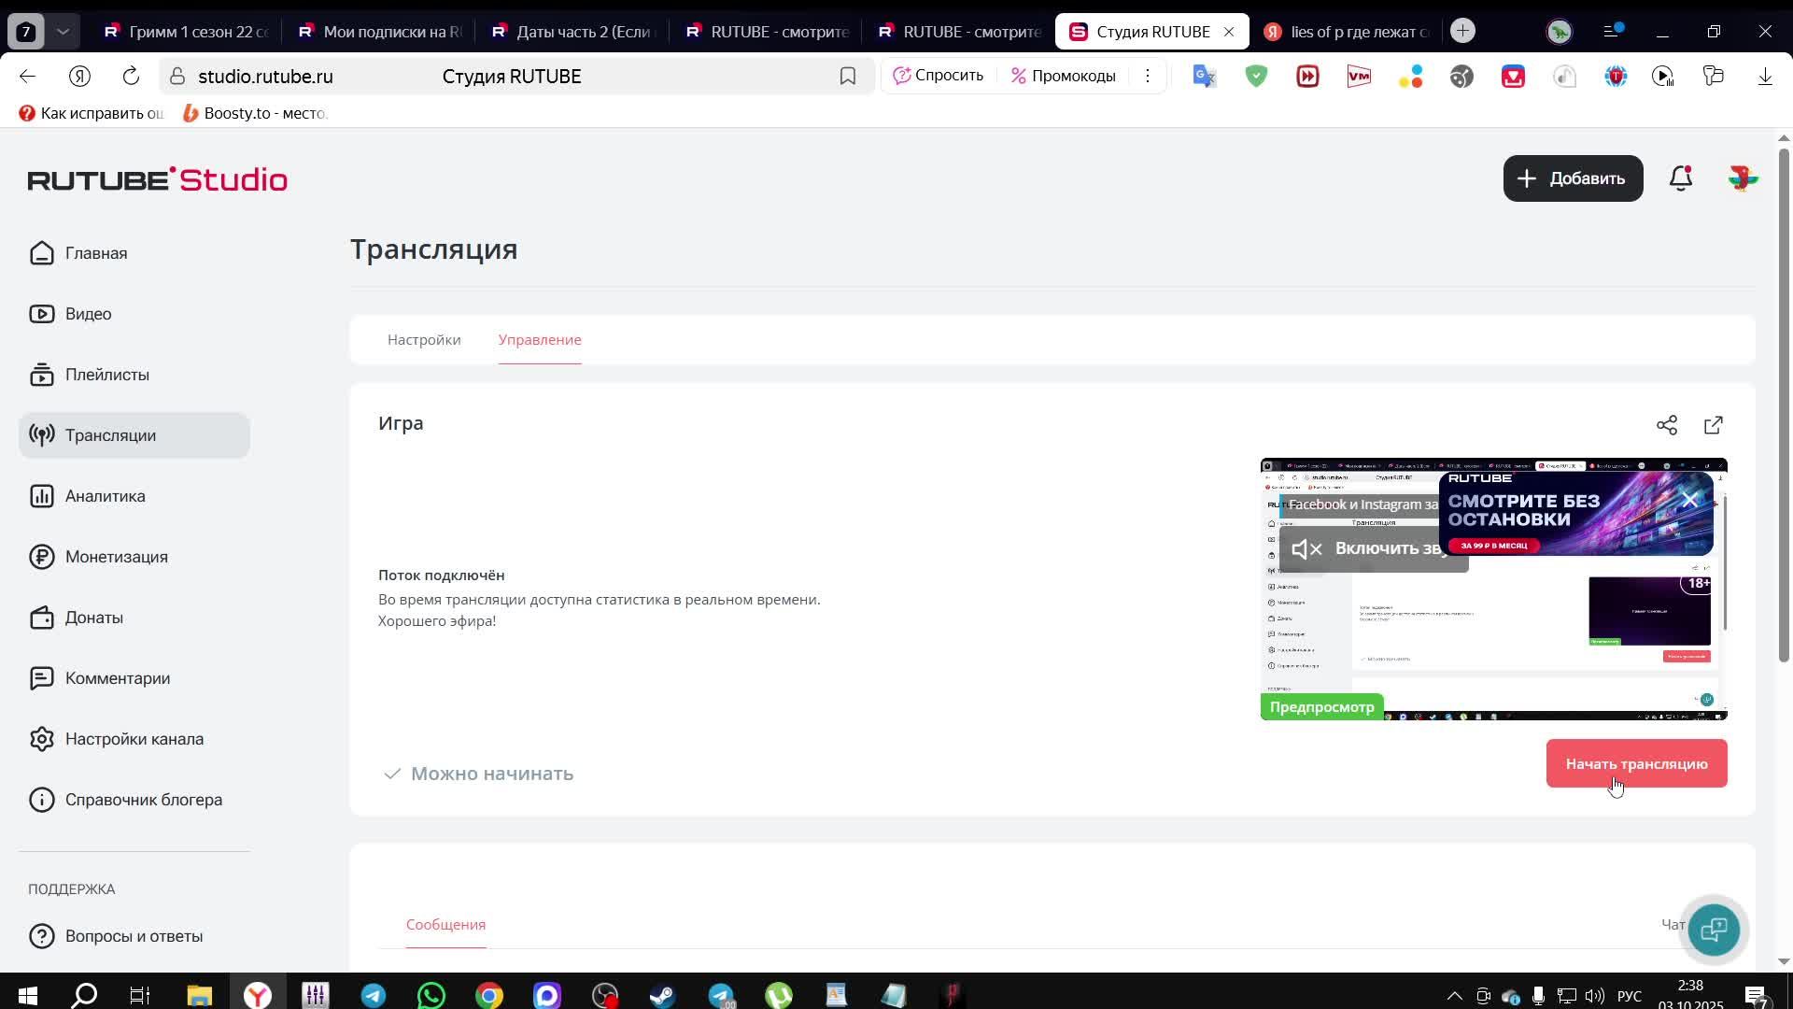Go to Монетизация section

(116, 557)
